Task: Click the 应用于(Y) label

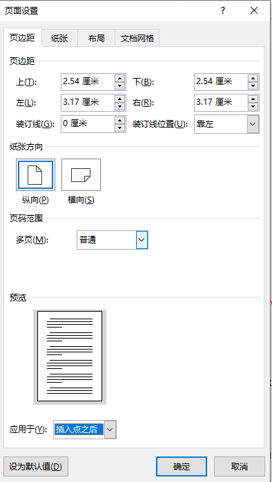Action: point(28,430)
